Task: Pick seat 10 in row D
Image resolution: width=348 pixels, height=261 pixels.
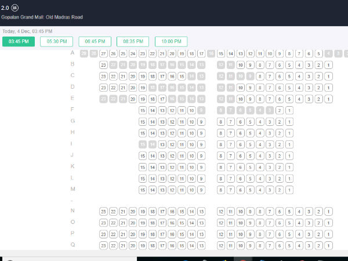Action: coord(240,88)
